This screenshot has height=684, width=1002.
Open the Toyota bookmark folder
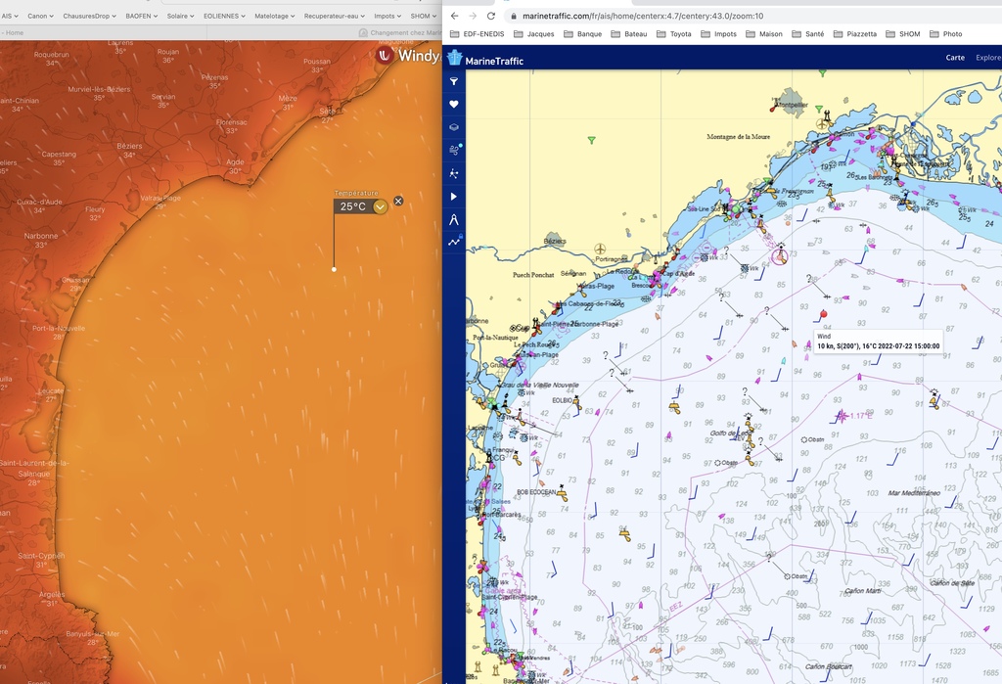pos(674,34)
